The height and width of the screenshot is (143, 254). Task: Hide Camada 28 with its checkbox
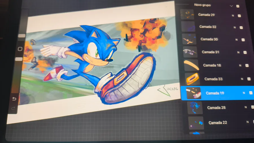252,107
